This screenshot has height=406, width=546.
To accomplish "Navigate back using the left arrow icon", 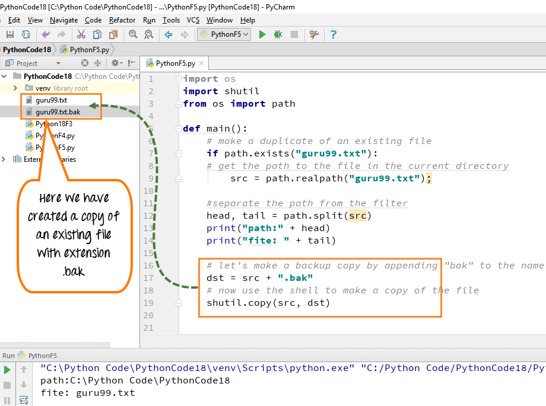I will point(45,34).
